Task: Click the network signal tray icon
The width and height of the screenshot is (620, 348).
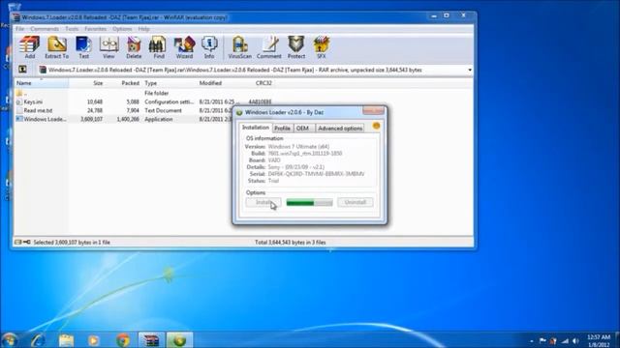Action: (x=565, y=341)
